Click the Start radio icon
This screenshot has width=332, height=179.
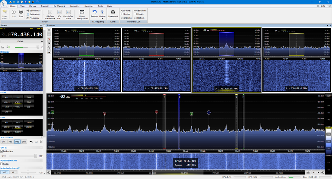(14, 12)
